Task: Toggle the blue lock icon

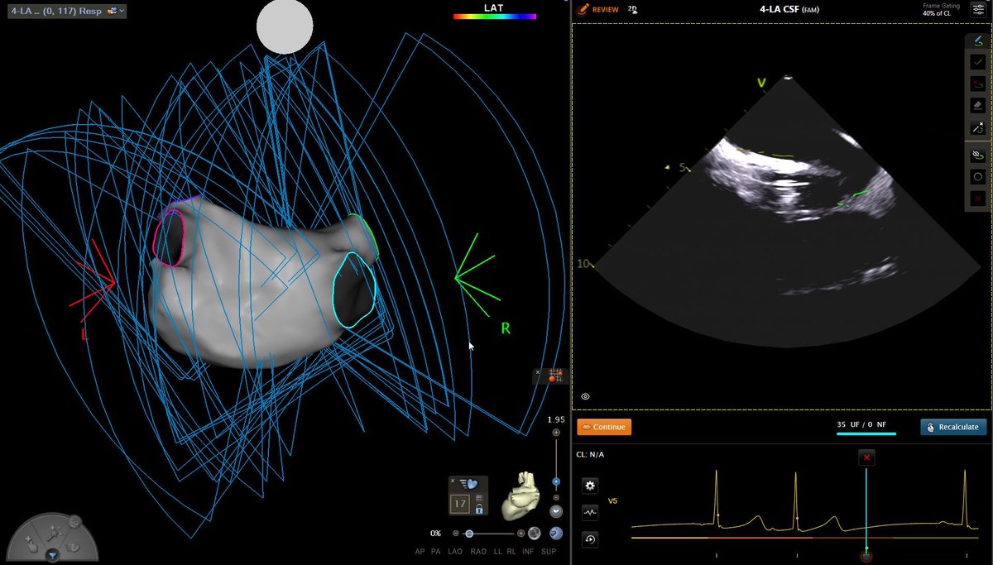Action: pyautogui.click(x=479, y=510)
